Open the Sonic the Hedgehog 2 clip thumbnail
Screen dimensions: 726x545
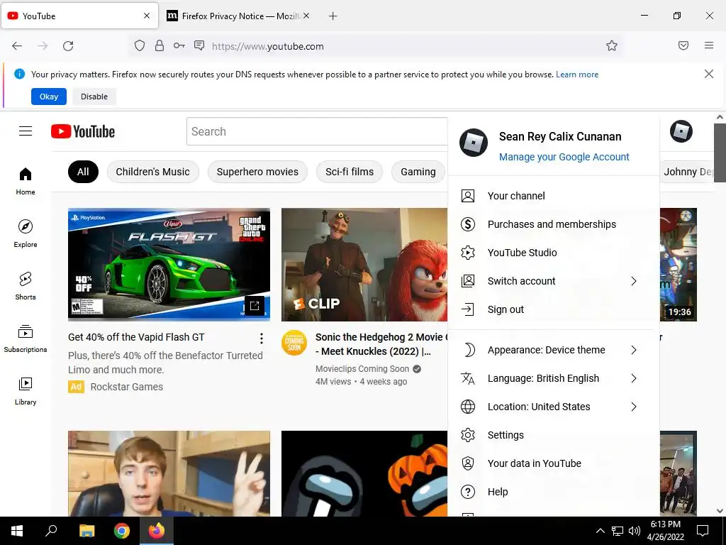tap(364, 264)
